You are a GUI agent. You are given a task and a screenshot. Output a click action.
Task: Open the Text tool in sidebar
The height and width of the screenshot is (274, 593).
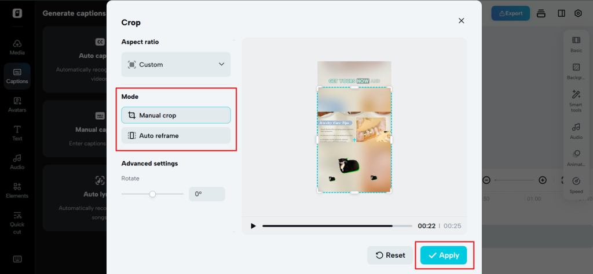click(17, 133)
